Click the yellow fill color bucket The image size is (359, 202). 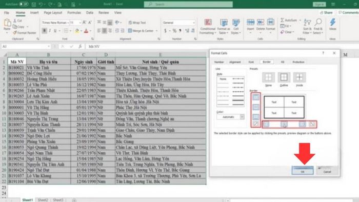tap(77, 31)
